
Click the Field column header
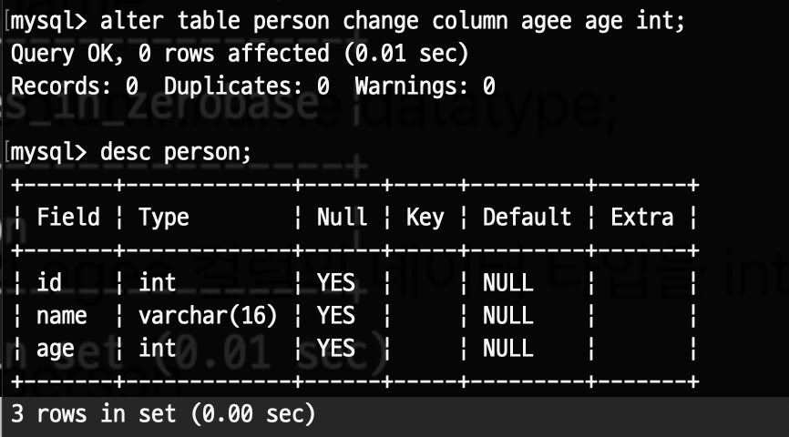[x=68, y=218]
